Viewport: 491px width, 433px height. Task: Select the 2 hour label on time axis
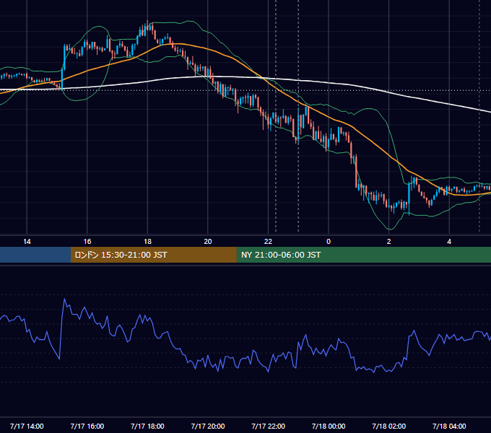point(389,242)
